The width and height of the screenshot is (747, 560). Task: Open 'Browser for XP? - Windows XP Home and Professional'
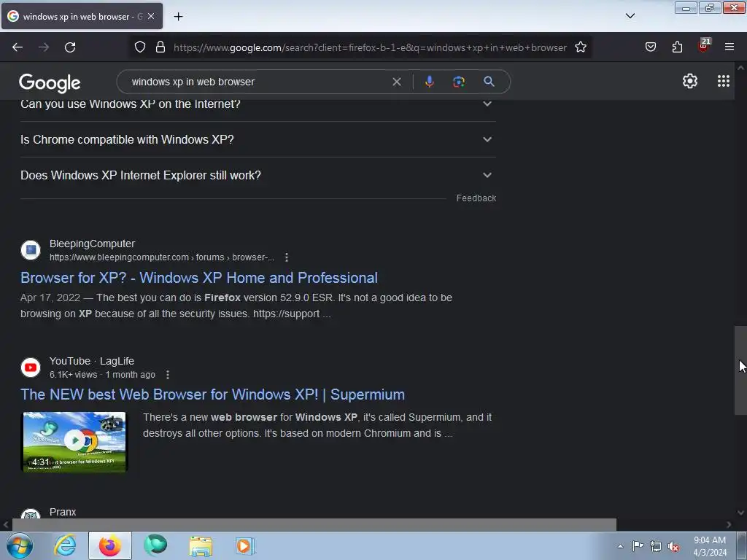click(x=199, y=278)
